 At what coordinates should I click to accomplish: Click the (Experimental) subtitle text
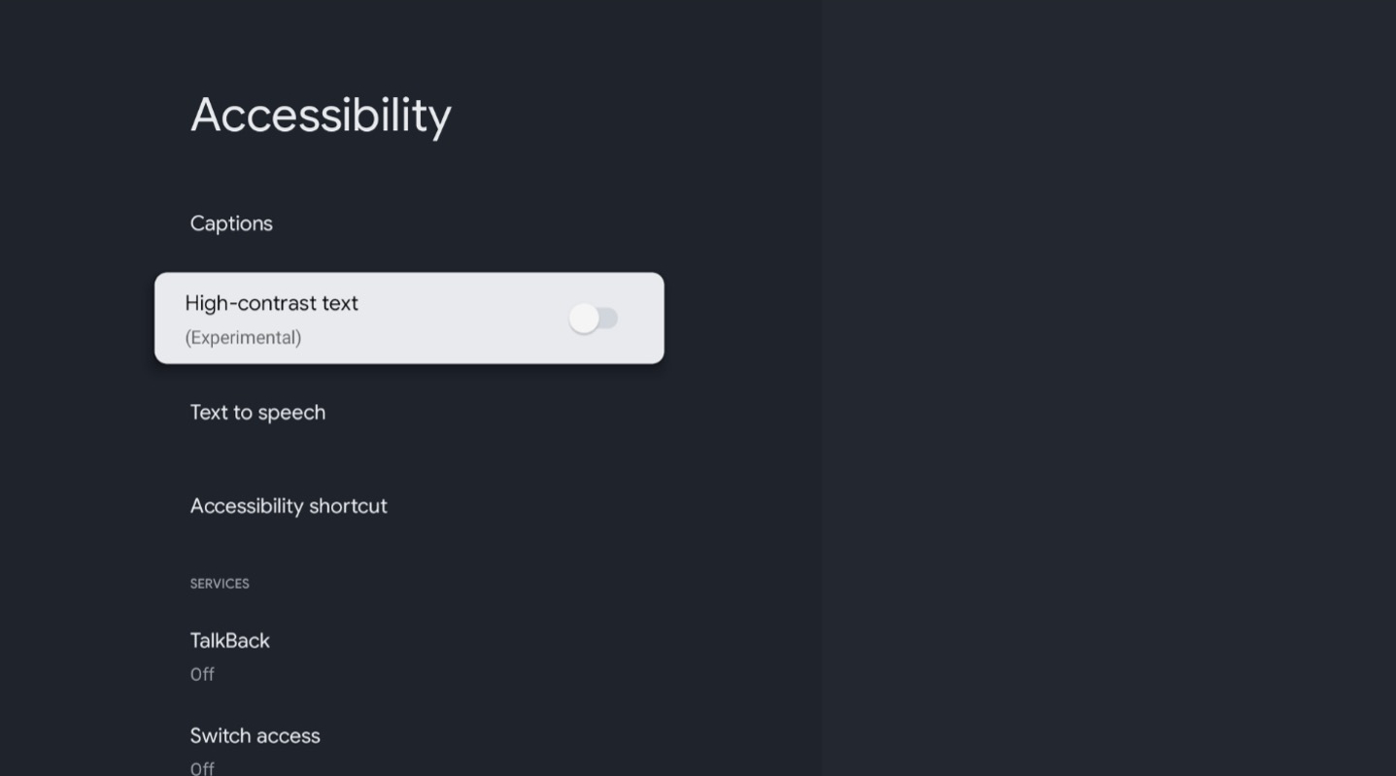[x=243, y=338]
